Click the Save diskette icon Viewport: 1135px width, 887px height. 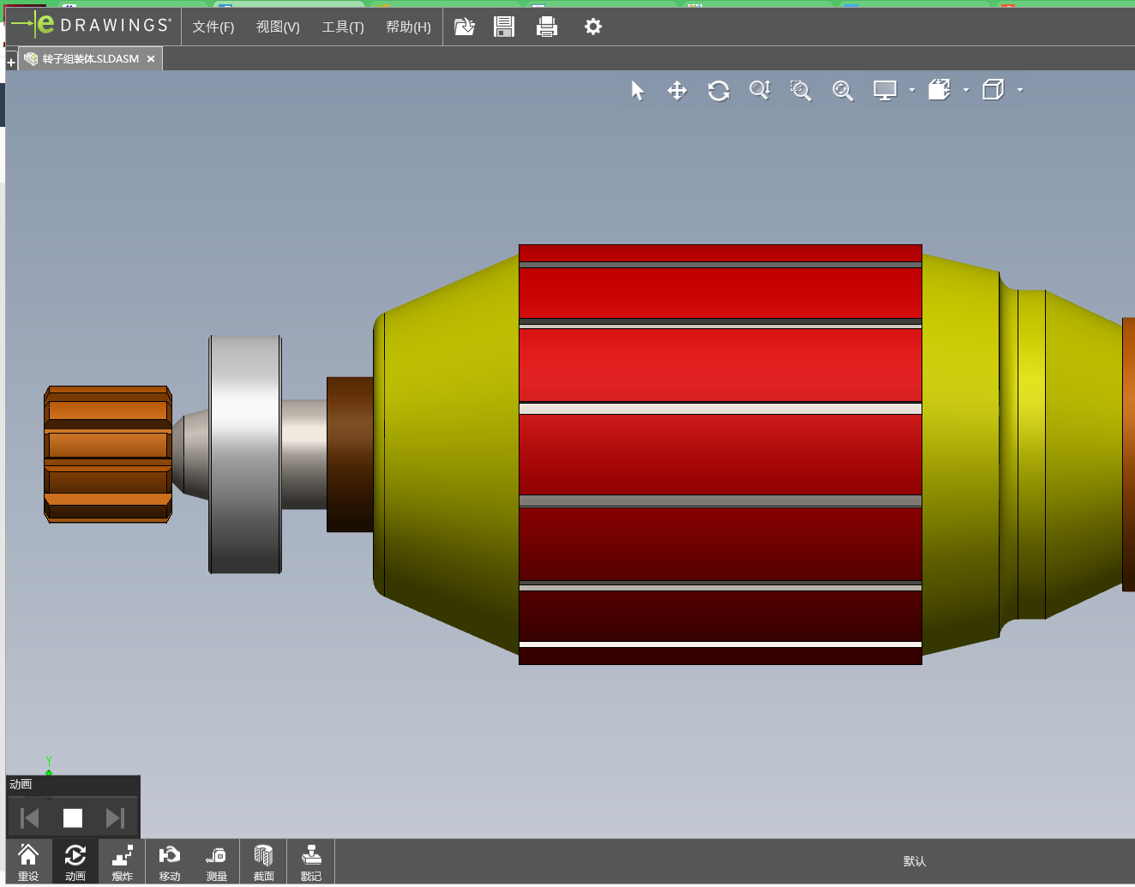(504, 27)
